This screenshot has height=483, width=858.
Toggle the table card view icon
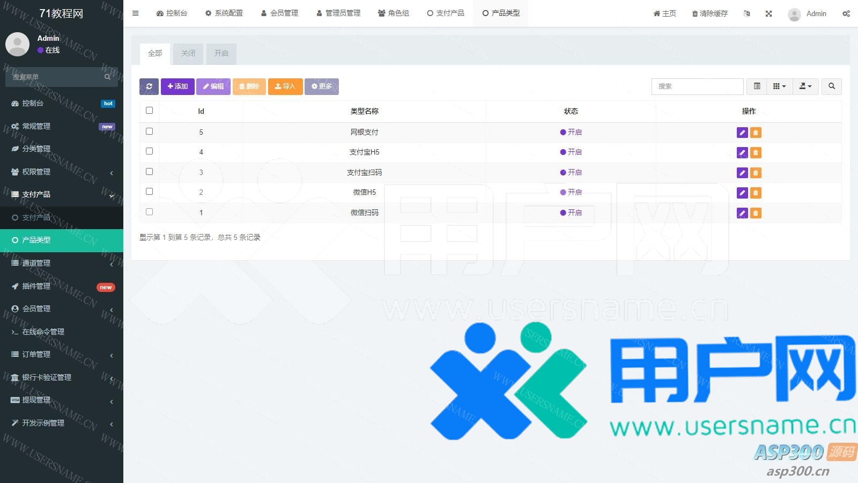tap(757, 86)
